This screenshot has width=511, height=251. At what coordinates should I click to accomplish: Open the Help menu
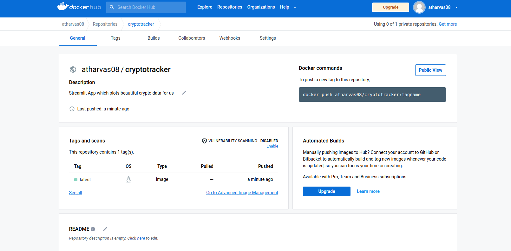[285, 7]
